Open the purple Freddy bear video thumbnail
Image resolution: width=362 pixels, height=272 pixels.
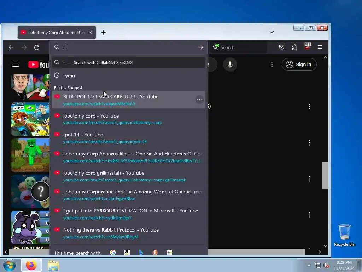point(30,227)
